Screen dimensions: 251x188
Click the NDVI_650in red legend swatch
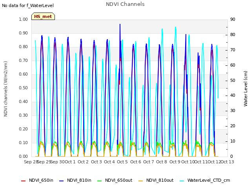point(24,181)
